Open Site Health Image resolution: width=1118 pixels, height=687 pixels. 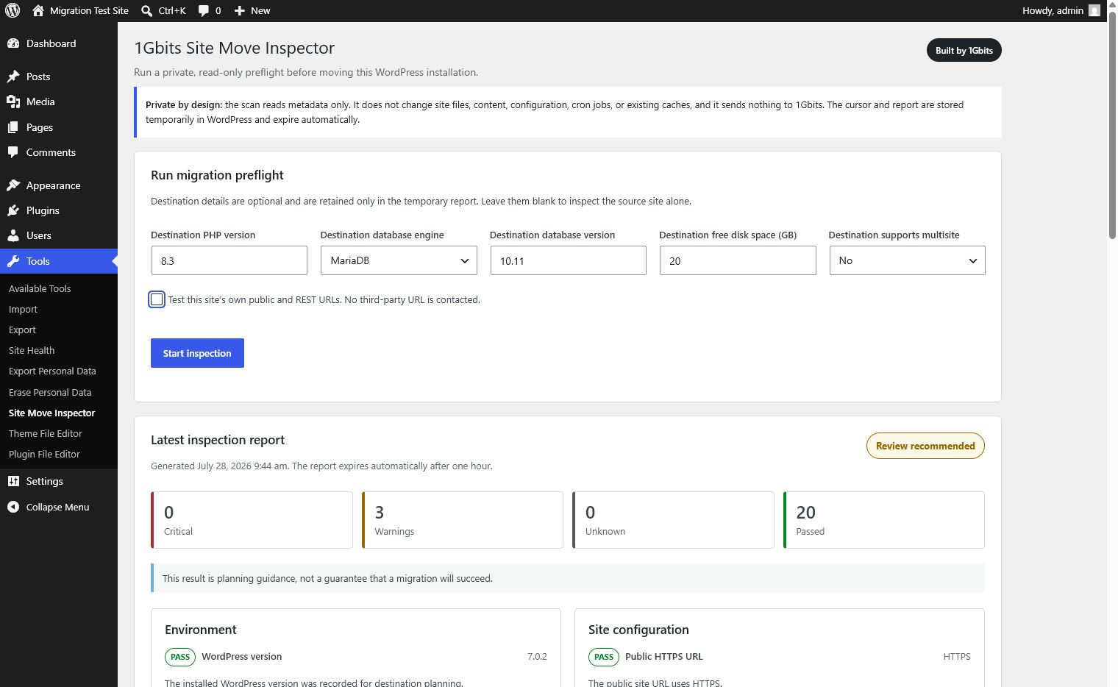(x=32, y=350)
